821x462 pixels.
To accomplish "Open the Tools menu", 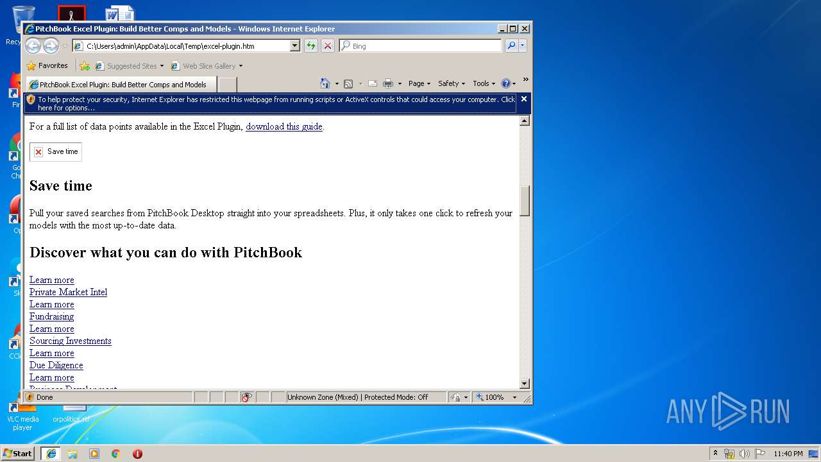I will click(484, 83).
